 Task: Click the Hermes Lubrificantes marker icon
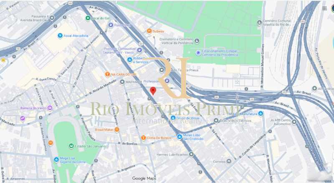[x=191, y=154]
